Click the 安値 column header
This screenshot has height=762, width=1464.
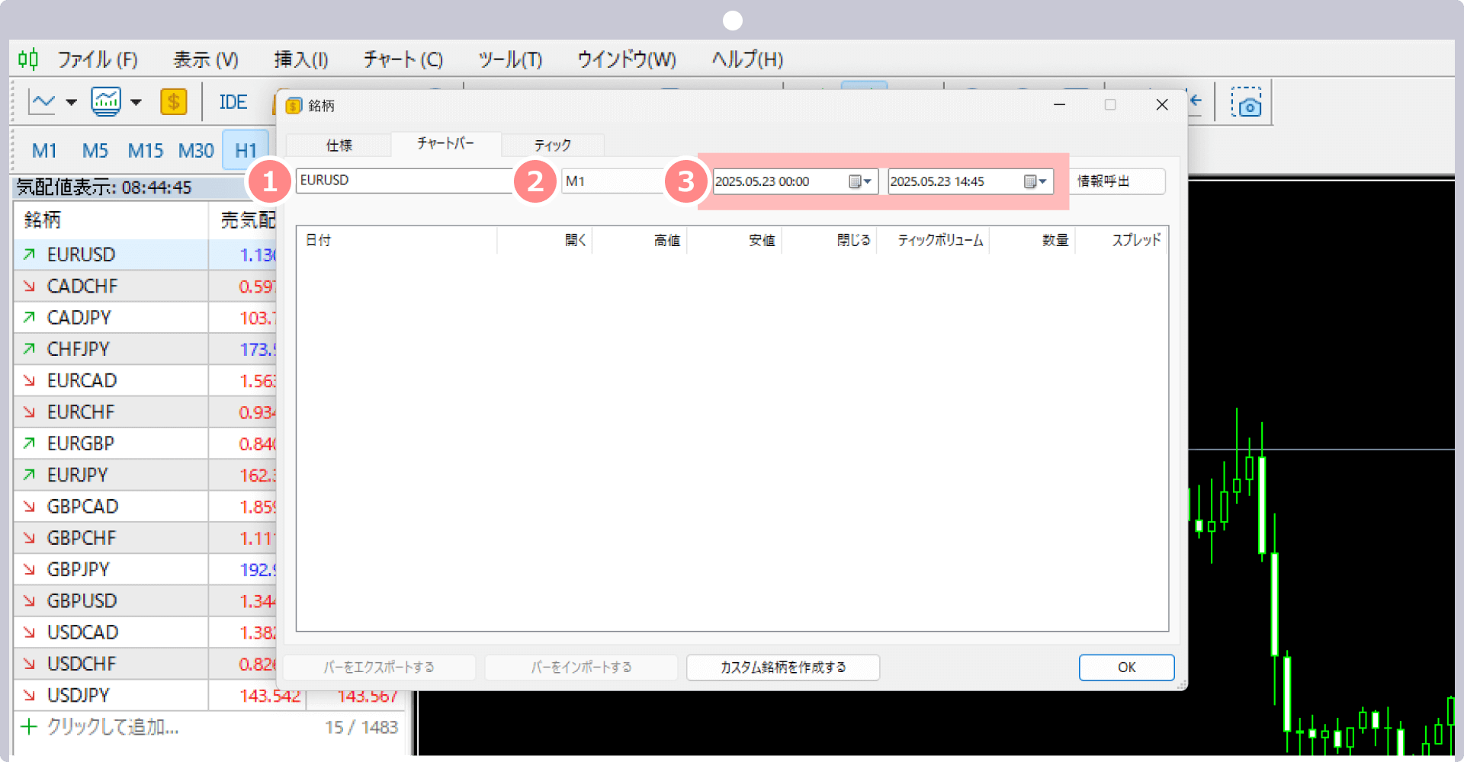point(734,240)
